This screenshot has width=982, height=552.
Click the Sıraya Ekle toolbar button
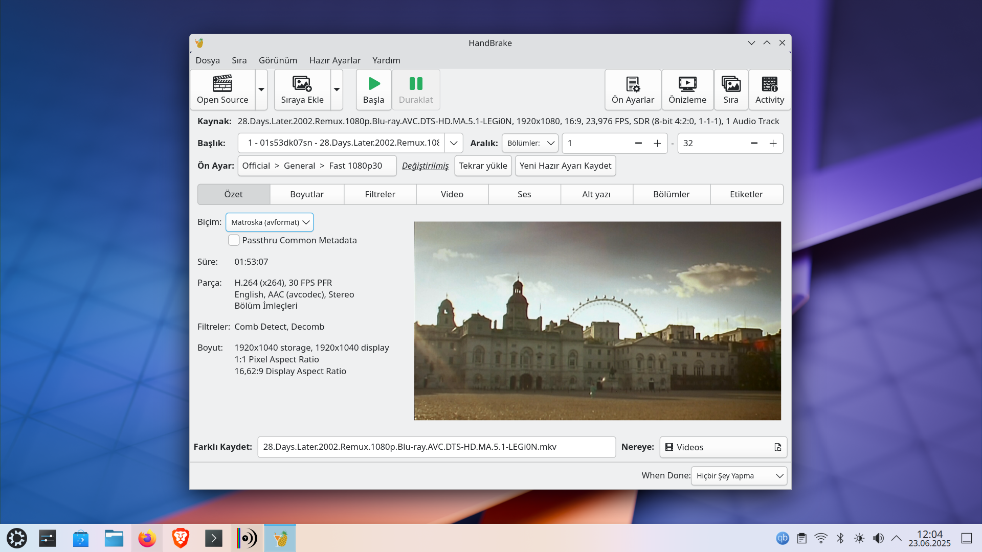tap(302, 90)
